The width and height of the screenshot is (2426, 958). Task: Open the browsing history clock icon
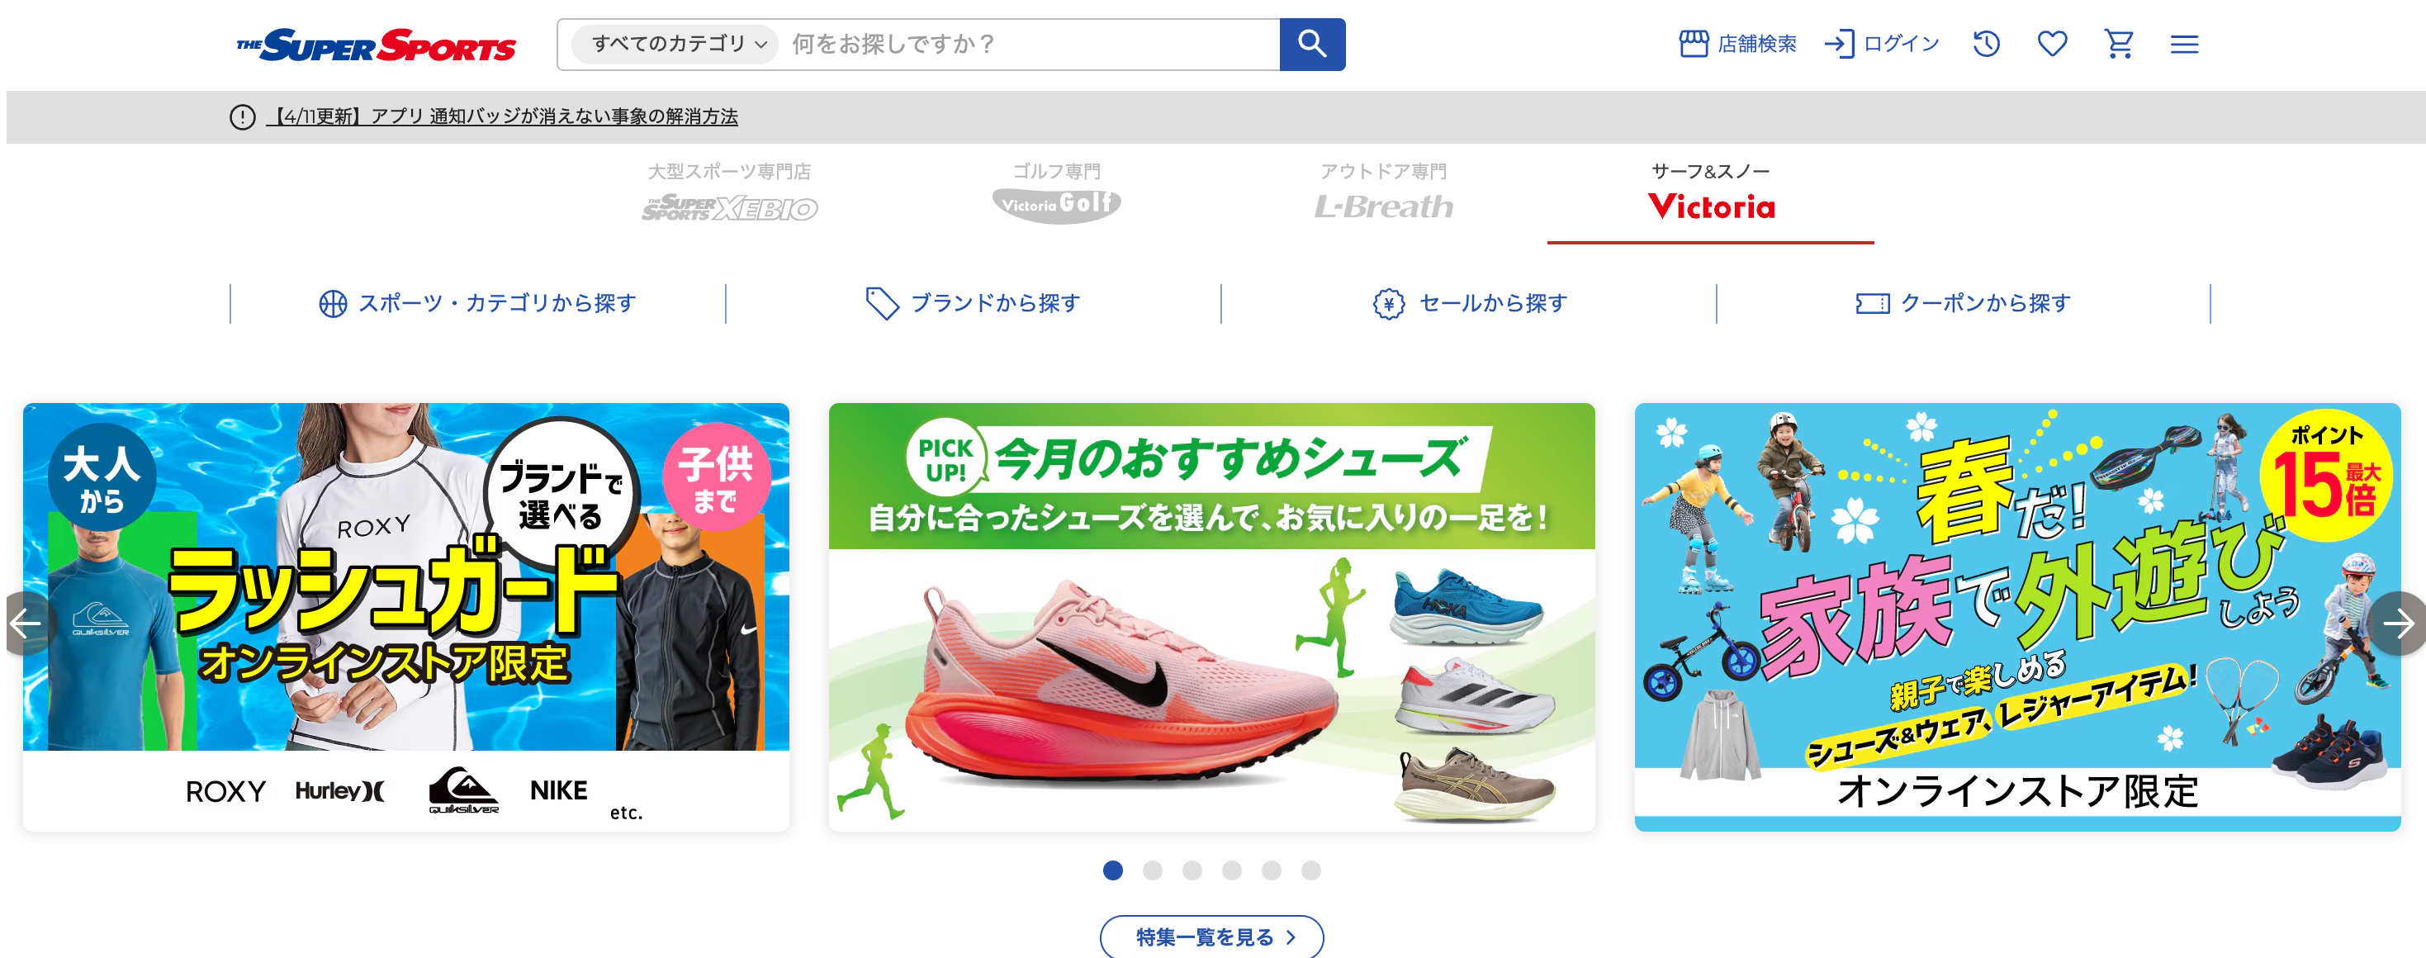click(x=1986, y=43)
